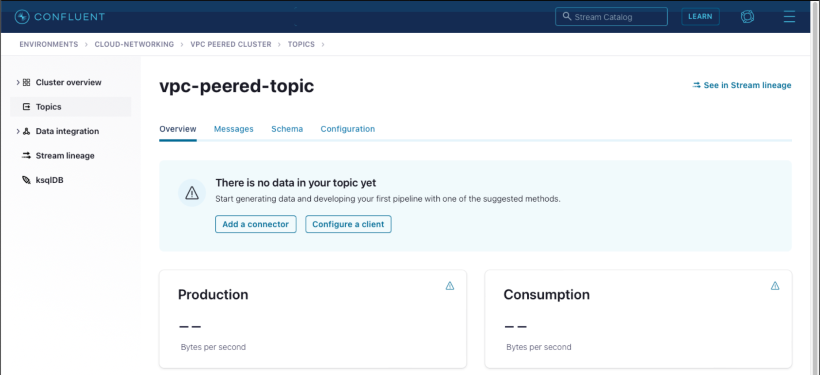Screen dimensions: 820x375
Task: Go to ENVIRONMENTS breadcrumb
Action: [x=49, y=44]
